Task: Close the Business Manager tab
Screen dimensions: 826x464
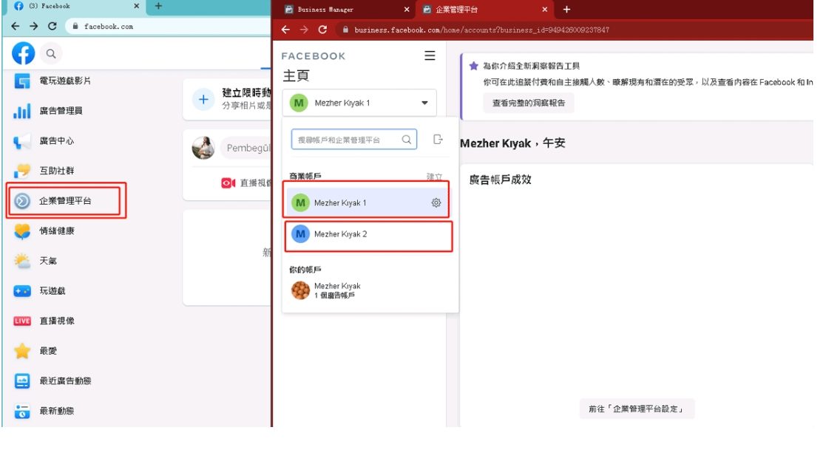Action: (x=407, y=10)
